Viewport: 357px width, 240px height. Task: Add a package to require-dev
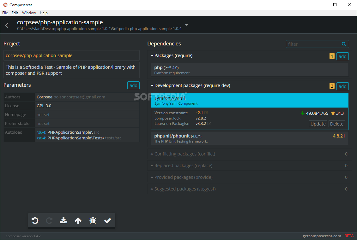click(342, 86)
